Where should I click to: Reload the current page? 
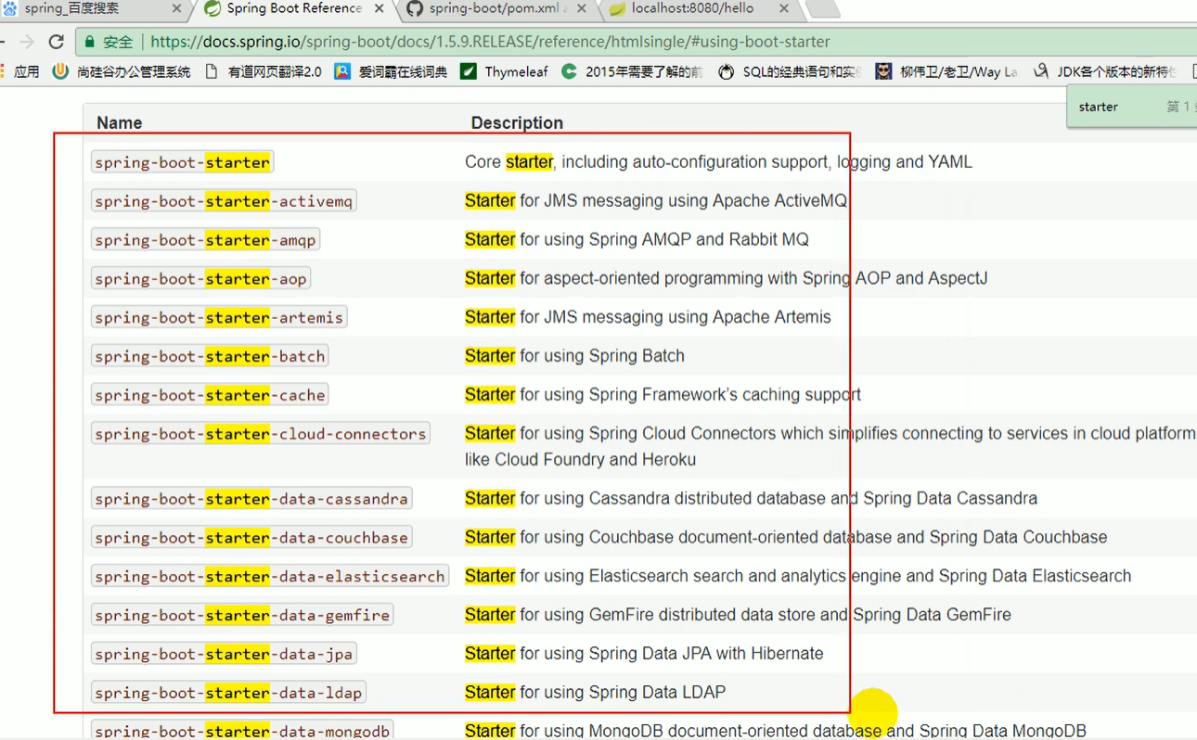click(x=56, y=42)
